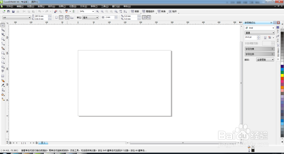
Task: Select the Fill bucket tool
Action: (3, 94)
